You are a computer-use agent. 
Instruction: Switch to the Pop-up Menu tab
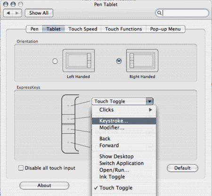165,29
